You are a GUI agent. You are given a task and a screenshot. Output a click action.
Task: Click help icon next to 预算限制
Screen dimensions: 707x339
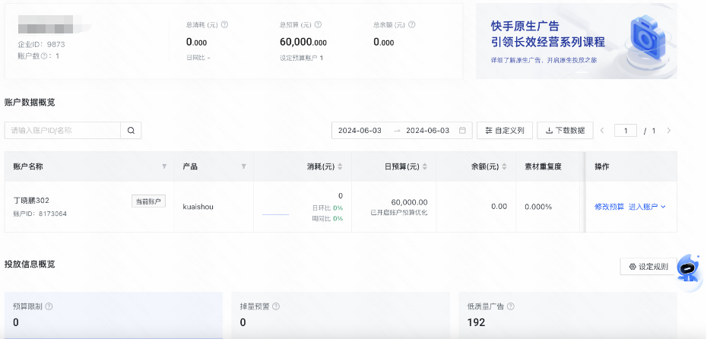pos(49,306)
